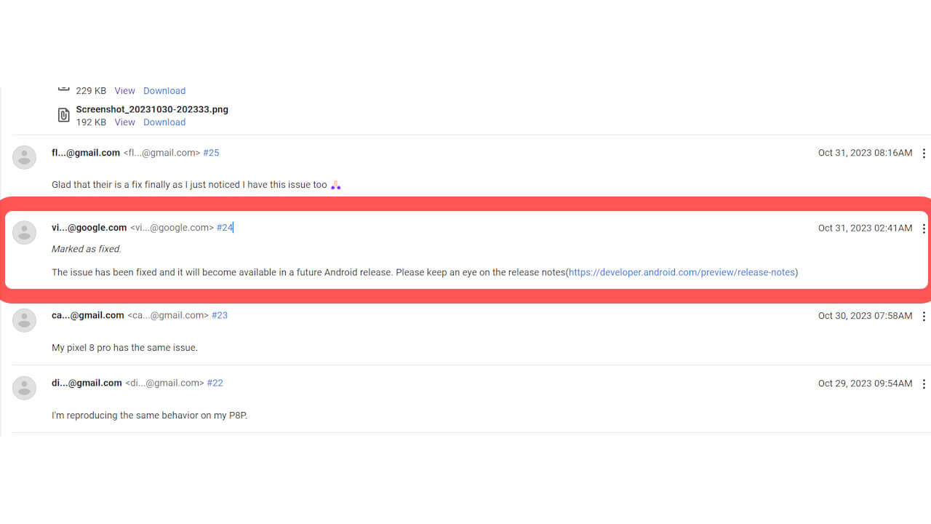
Task: View the Screenshot_20231030-202333.png attachment
Action: pos(124,122)
